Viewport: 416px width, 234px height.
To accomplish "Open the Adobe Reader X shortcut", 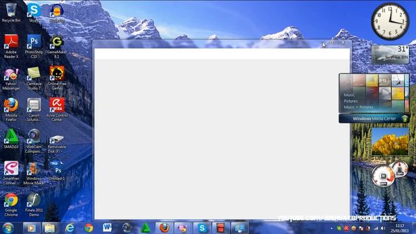I will [11, 46].
